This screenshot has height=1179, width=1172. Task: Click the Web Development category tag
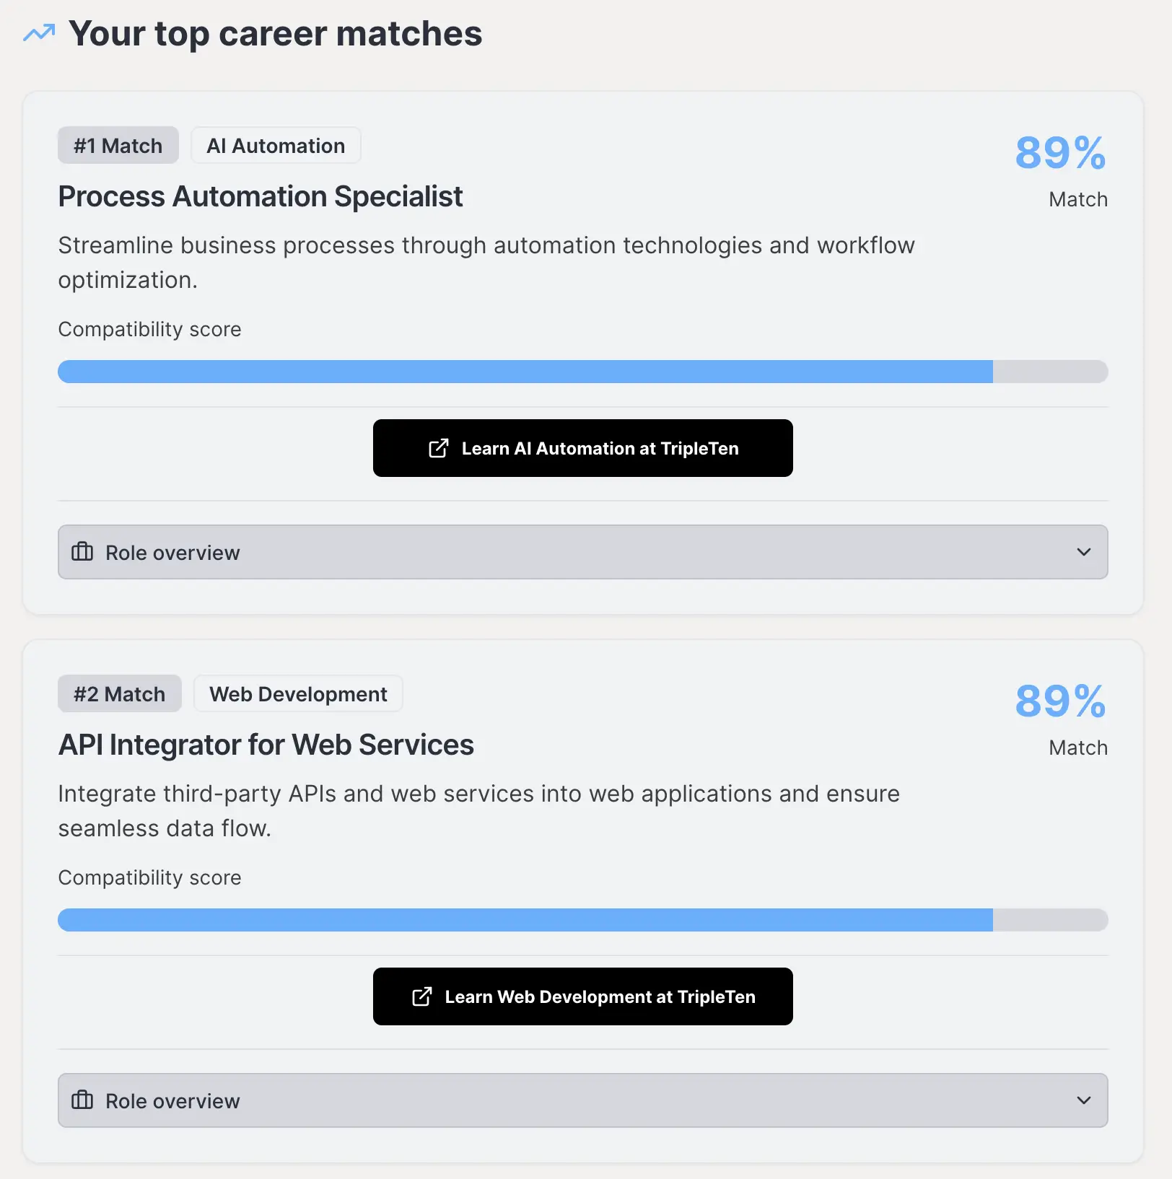298,694
